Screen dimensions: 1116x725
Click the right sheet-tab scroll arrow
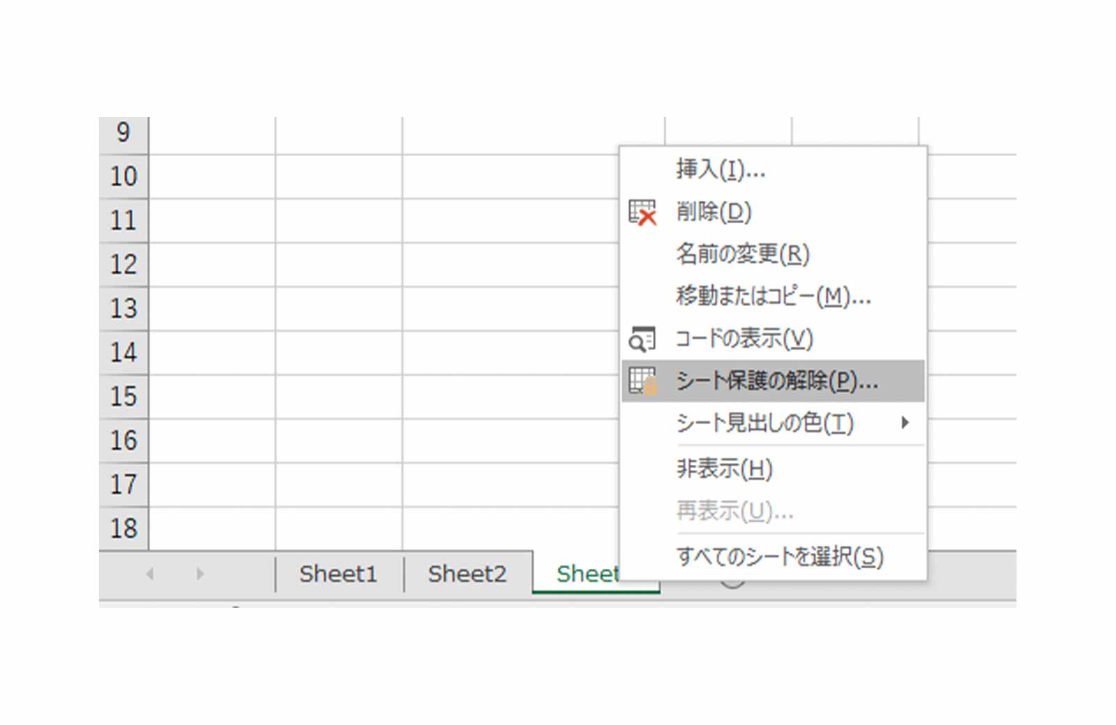coord(200,574)
